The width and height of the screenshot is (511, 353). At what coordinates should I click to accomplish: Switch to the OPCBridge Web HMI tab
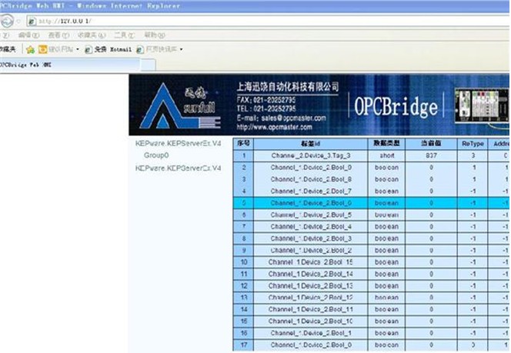(x=25, y=65)
